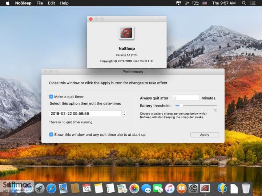Open lightning bolt globe icon in Dock
This screenshot has height=196, width=262.
(x=222, y=188)
